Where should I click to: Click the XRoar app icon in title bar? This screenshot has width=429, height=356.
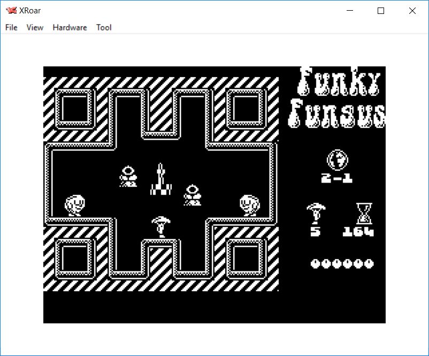pyautogui.click(x=11, y=10)
